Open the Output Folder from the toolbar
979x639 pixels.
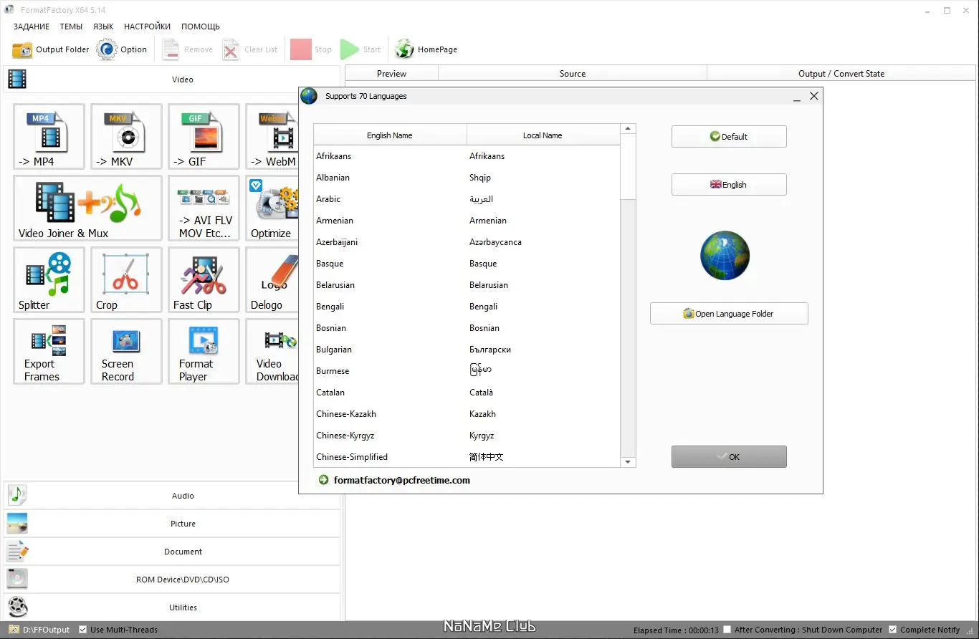click(51, 49)
